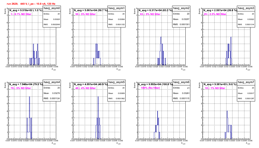Image resolution: width=259 pixels, height=148 pixels.
Task: Click RMS 0.0001314 in havg_asym3 stats
Action: [246, 24]
